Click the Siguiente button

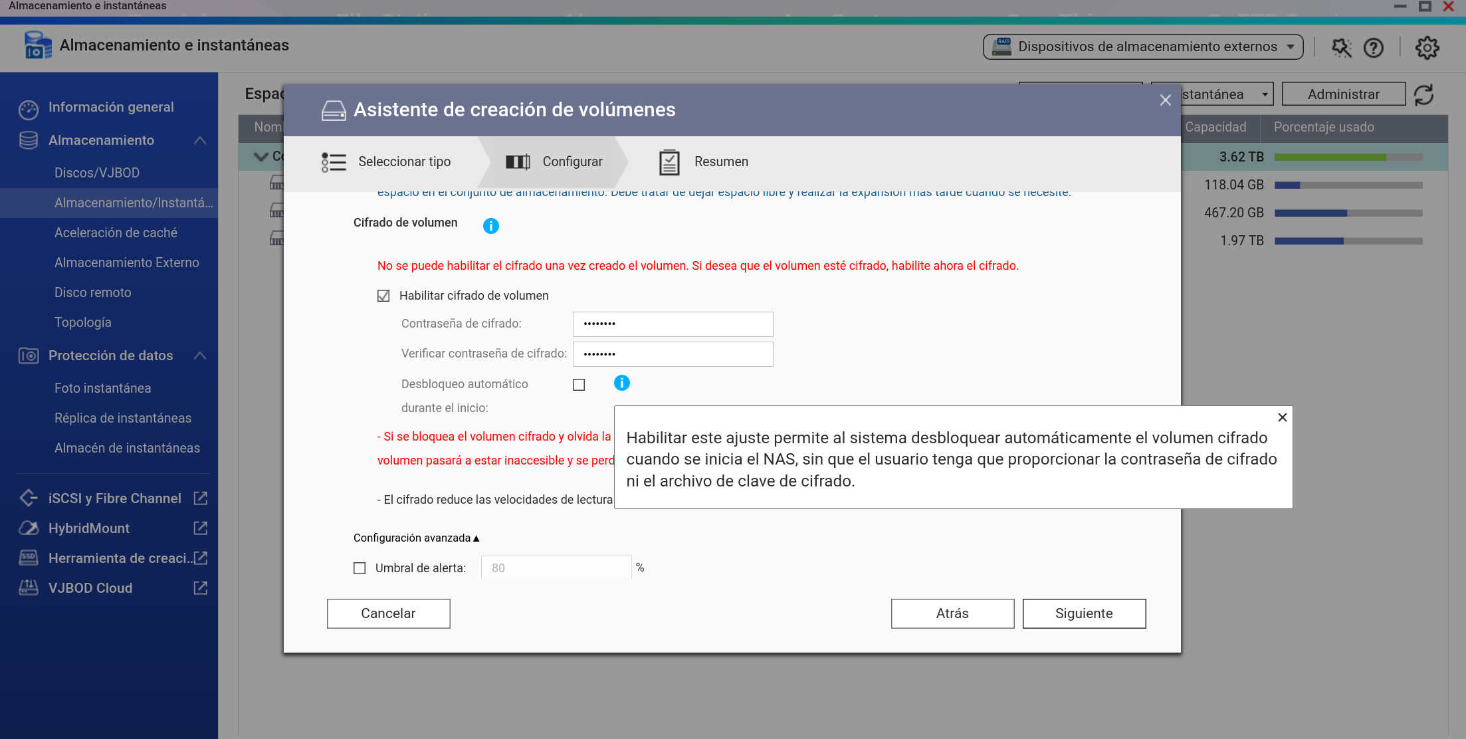[x=1083, y=613]
